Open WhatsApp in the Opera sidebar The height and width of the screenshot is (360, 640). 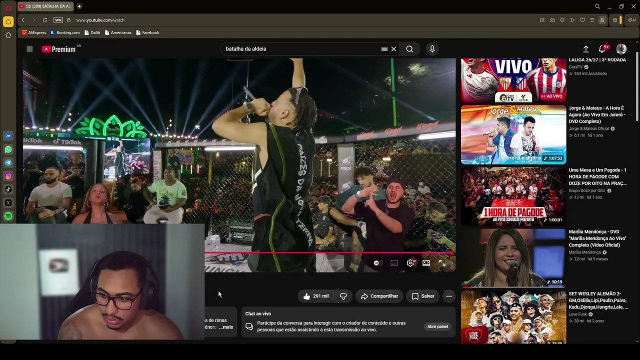click(x=8, y=149)
